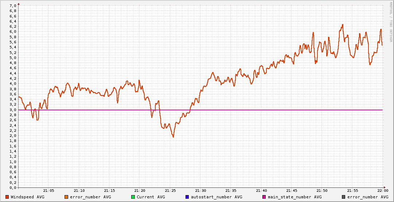Click the orange error_number AVG legend swatch
Image resolution: width=394 pixels, height=202 pixels.
click(x=66, y=197)
